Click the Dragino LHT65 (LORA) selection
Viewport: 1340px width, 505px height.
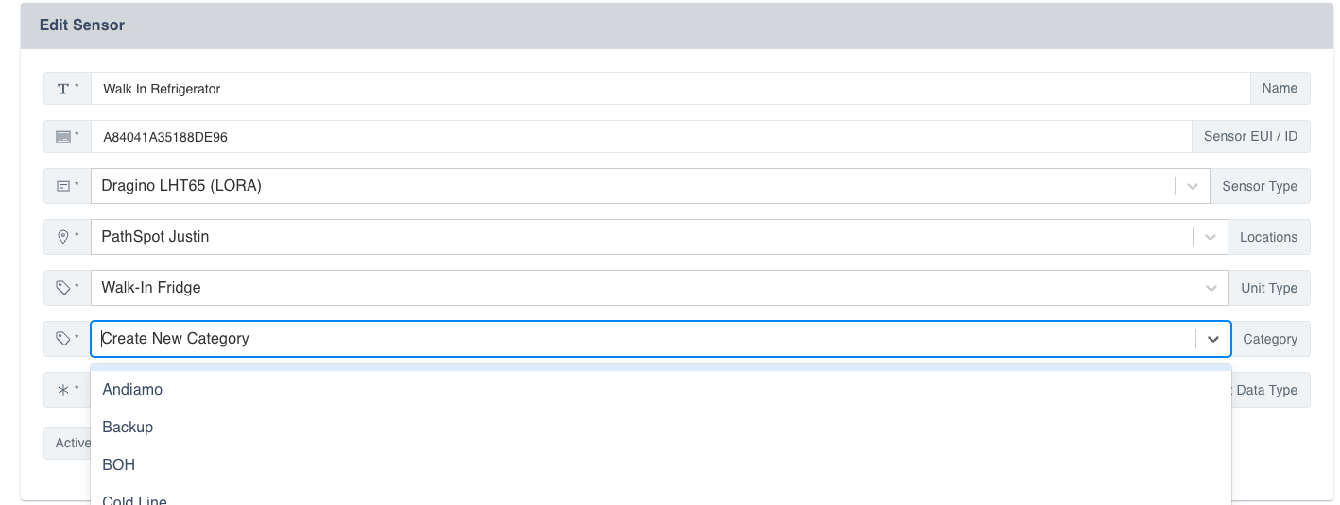tap(181, 186)
